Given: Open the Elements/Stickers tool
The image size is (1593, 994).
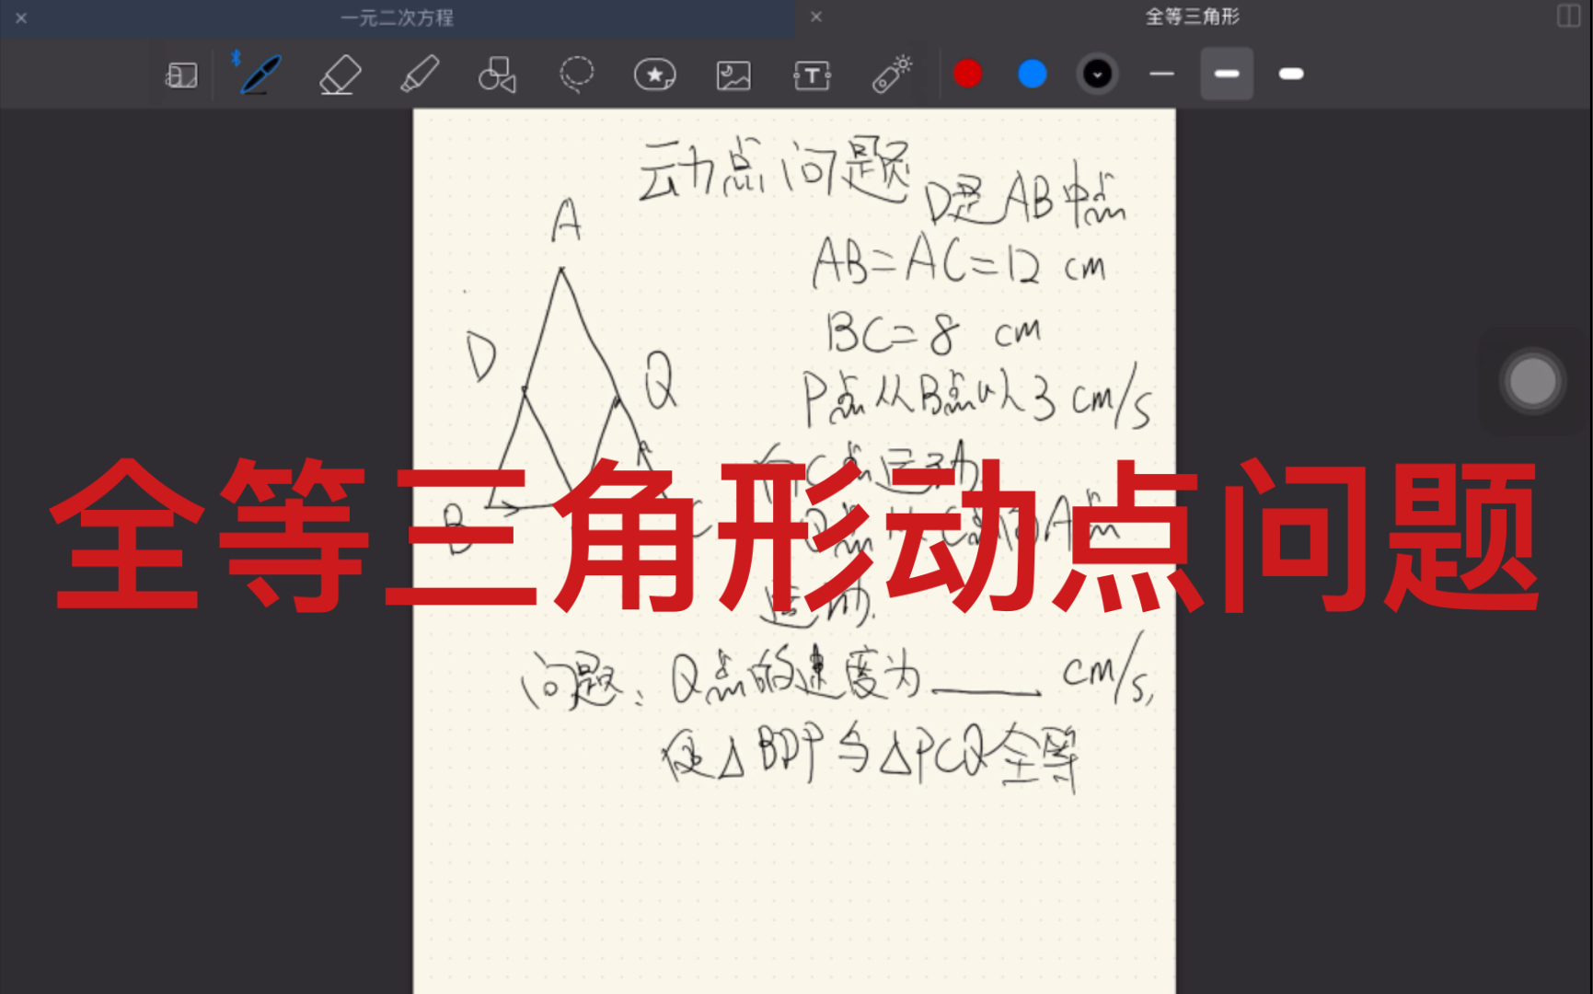Looking at the screenshot, I should tap(655, 74).
